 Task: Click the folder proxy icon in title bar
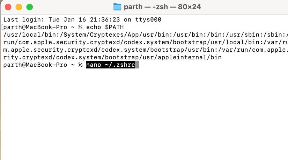[118, 7]
